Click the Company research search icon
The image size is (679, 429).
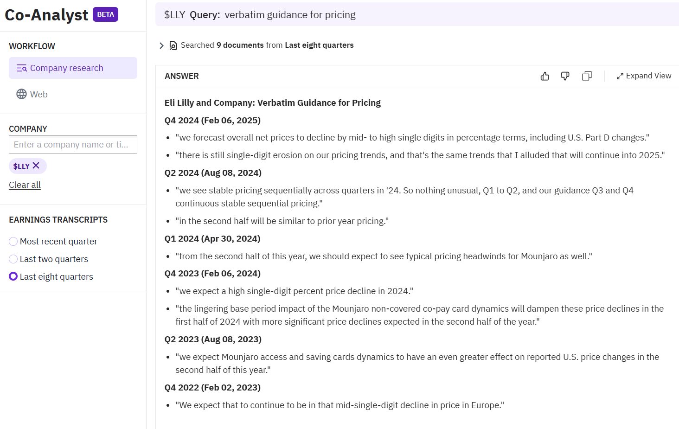pyautogui.click(x=21, y=68)
